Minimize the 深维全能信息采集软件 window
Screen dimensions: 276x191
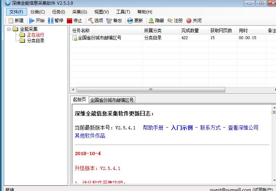(x=249, y=3)
